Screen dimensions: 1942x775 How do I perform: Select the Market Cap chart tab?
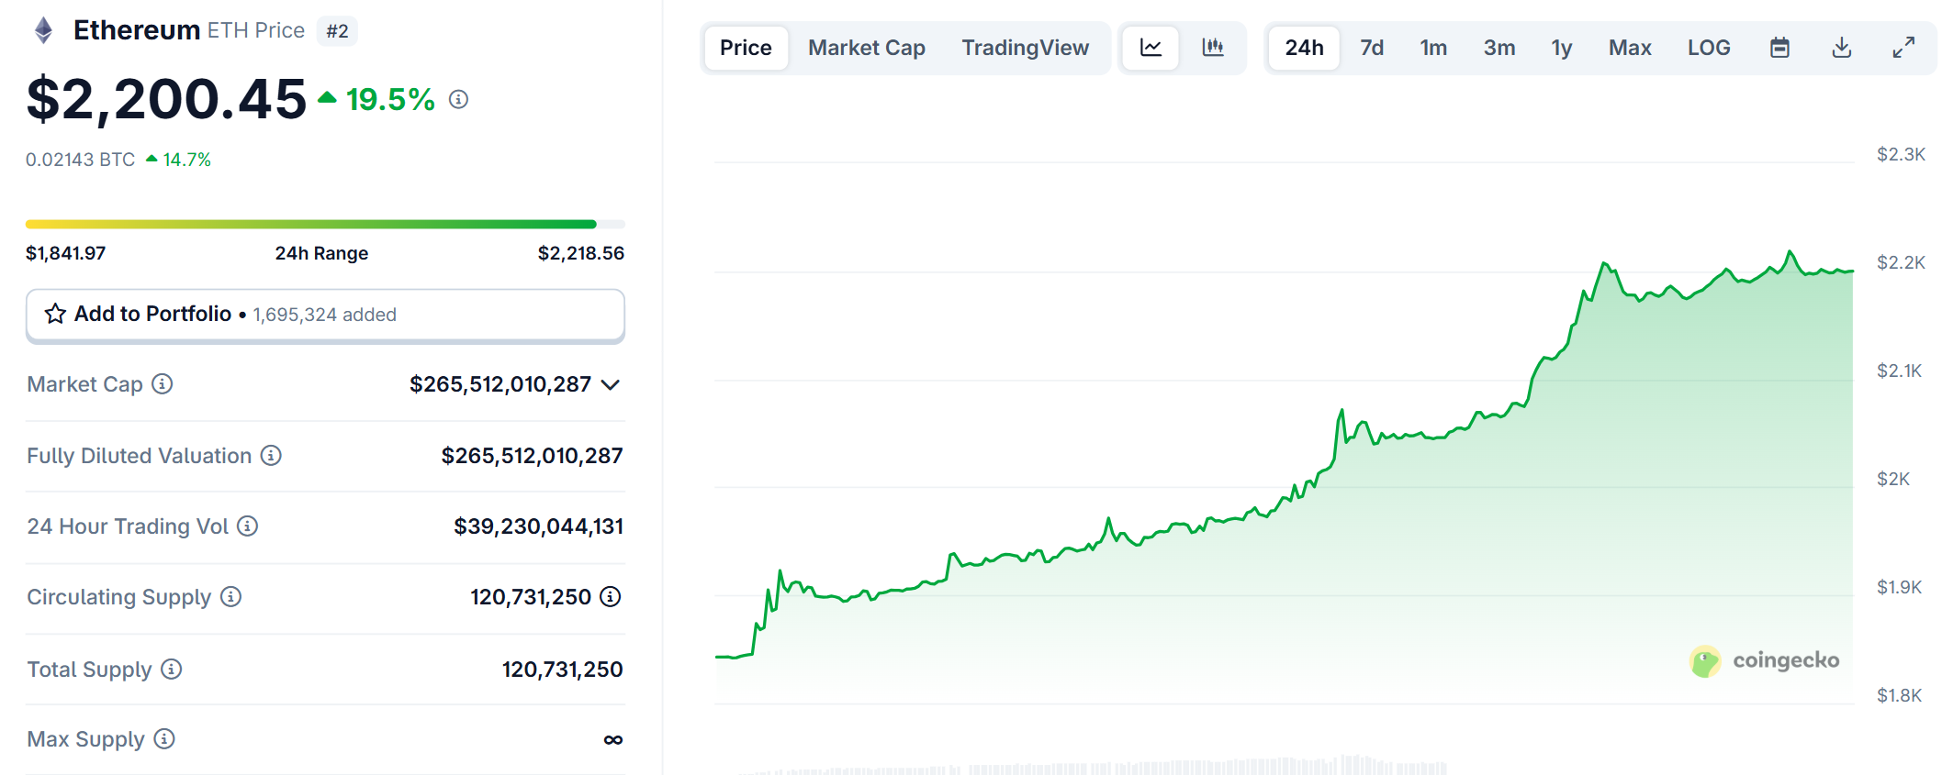[x=867, y=48]
